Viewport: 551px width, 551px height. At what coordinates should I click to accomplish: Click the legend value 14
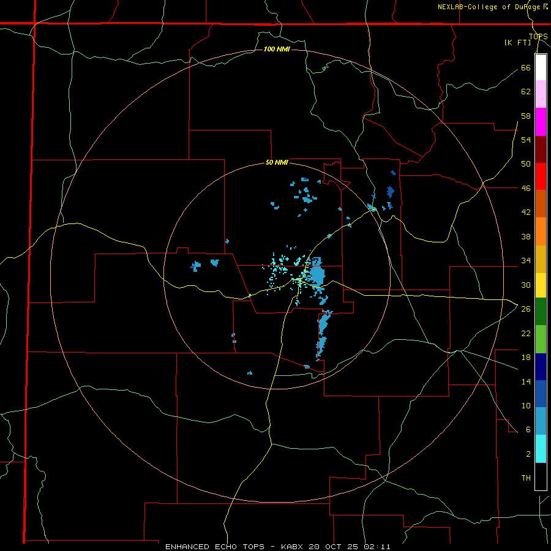click(x=526, y=381)
